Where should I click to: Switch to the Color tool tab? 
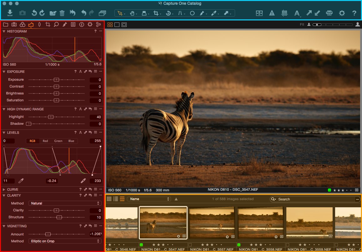(23, 24)
